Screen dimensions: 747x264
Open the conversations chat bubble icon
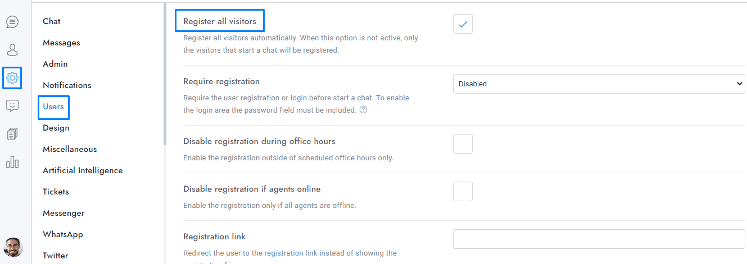click(12, 22)
